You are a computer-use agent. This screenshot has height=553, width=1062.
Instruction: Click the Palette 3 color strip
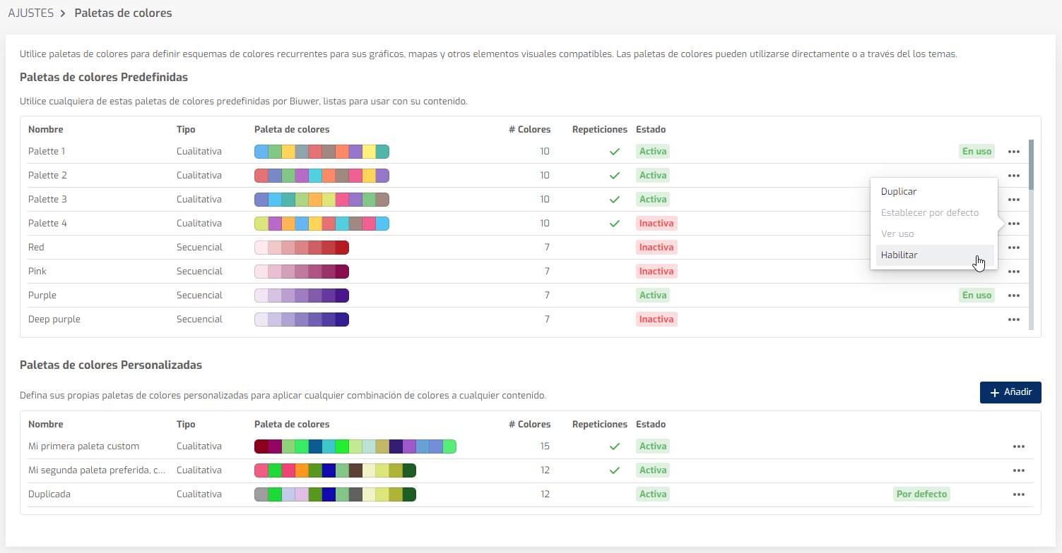click(x=321, y=200)
